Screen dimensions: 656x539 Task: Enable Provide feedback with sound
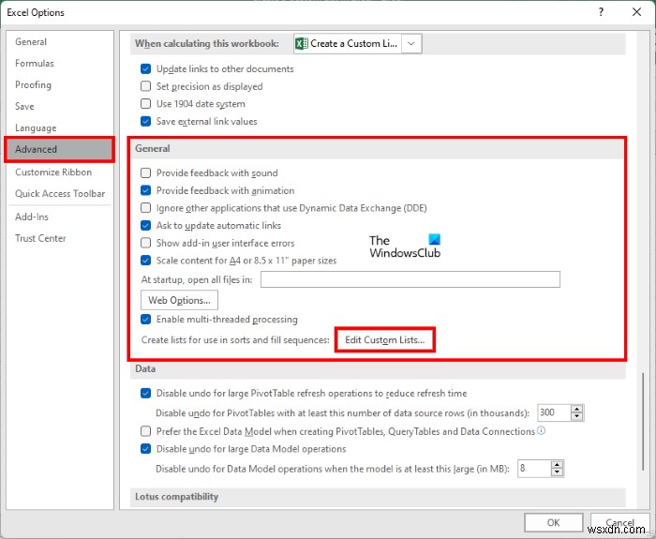145,172
